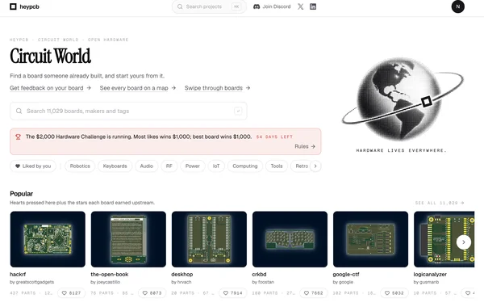Like the-open-book with heart 8073 button
The image size is (484, 307).
(152, 292)
